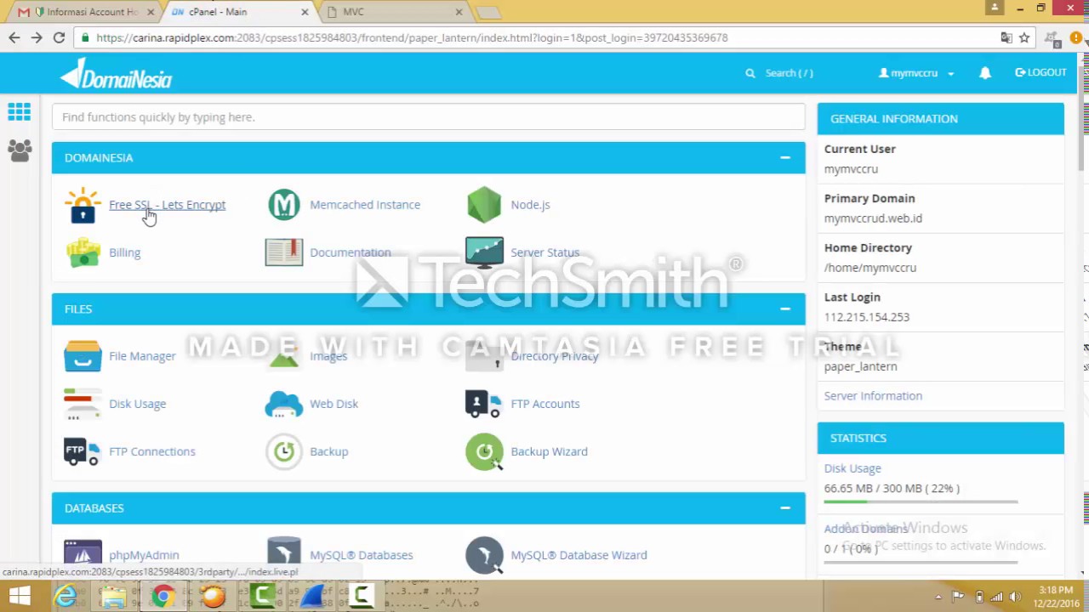Go back using the browser back arrow
This screenshot has height=612, width=1089.
(14, 37)
